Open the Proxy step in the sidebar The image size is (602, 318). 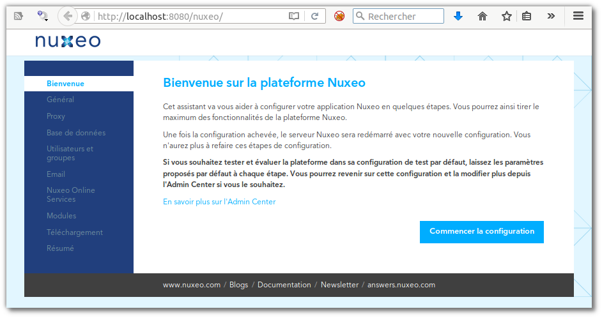(56, 116)
